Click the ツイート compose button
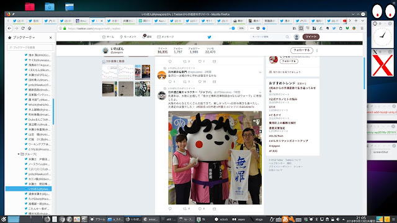The height and width of the screenshot is (223, 397). [x=311, y=37]
